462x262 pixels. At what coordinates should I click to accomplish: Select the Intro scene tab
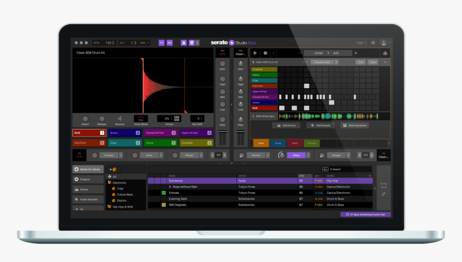[261, 143]
